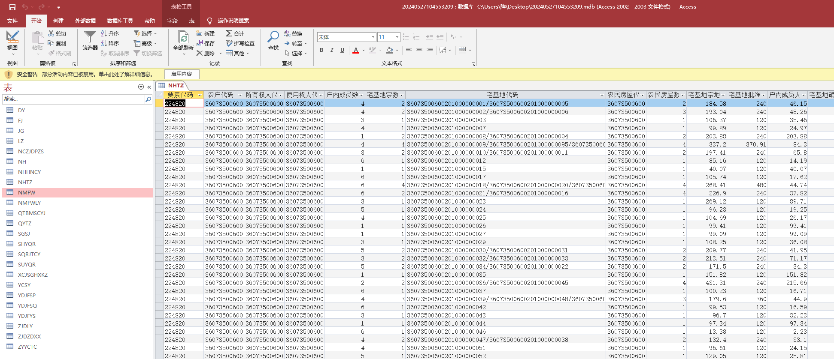834x359 pixels.
Task: Sort ascending with 升序
Action: click(x=110, y=33)
